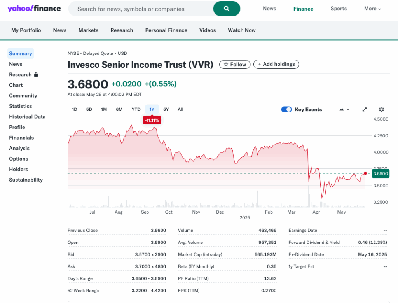
Task: Select the 1M chart range
Action: click(x=104, y=109)
